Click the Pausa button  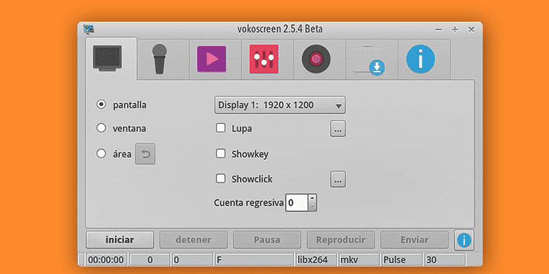coord(267,240)
